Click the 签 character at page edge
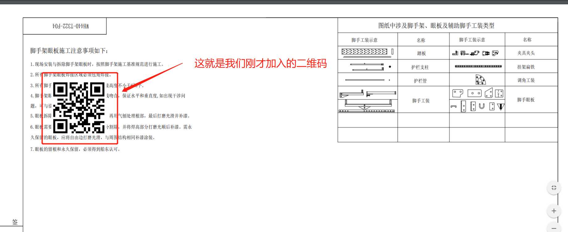The width and height of the screenshot is (568, 232). click(x=15, y=222)
